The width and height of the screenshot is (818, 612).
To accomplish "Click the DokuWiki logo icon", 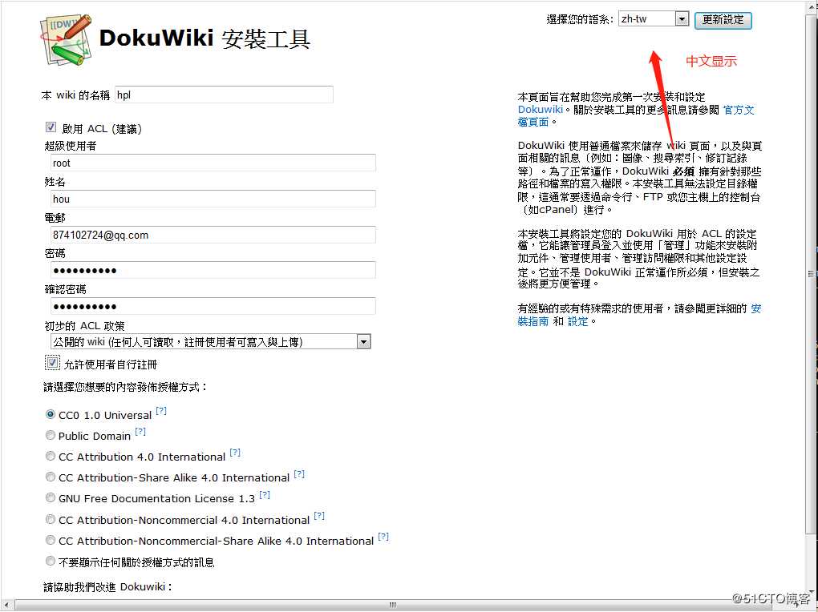I will (x=67, y=39).
